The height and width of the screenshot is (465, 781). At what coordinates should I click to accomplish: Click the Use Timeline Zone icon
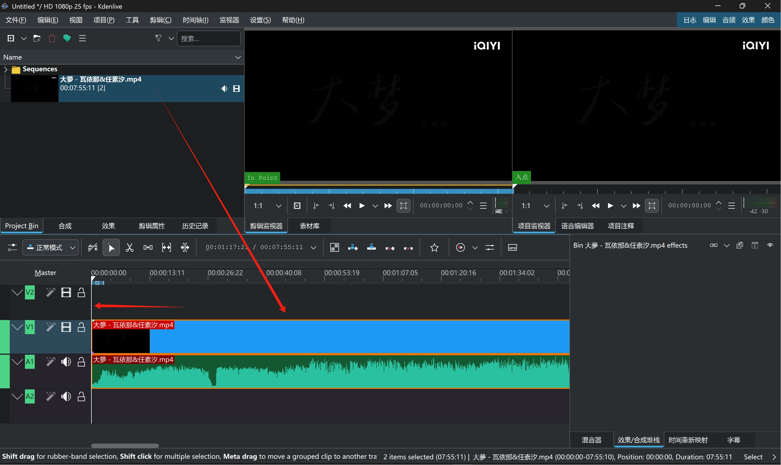coord(93,248)
